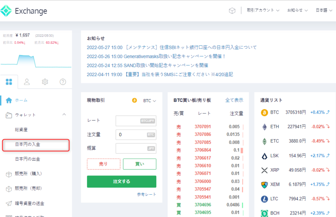Click buy order row at rate 3704696
This screenshot has height=217, width=336.
coord(208,205)
